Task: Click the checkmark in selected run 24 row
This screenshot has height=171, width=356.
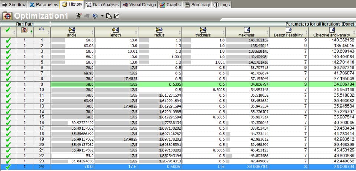Action: click(x=8, y=167)
